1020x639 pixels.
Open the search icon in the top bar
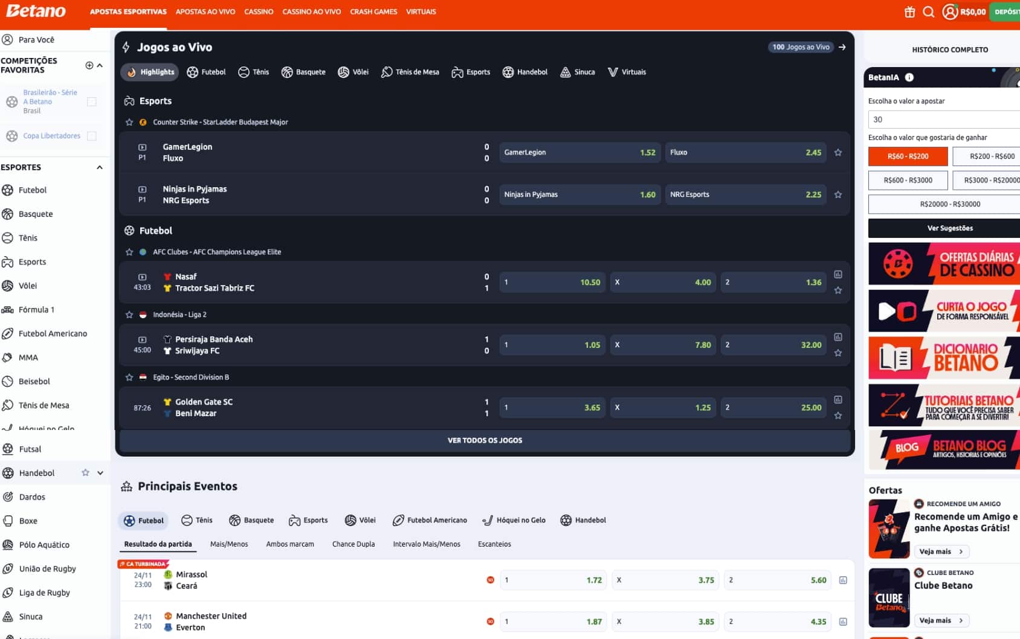click(929, 11)
